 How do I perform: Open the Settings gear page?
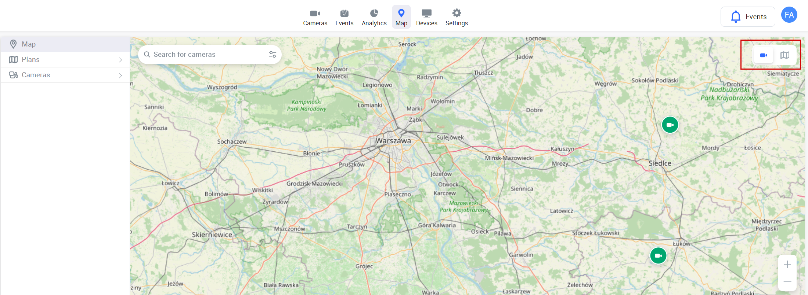click(x=457, y=17)
